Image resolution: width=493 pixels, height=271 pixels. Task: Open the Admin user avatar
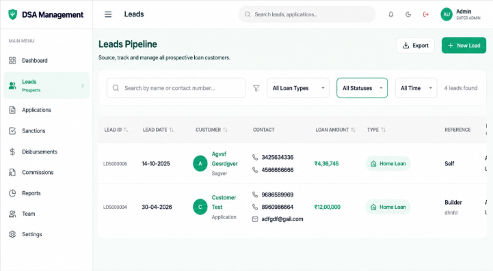point(447,14)
